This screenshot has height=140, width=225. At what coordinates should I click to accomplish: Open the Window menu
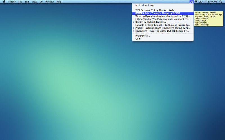[49, 2]
